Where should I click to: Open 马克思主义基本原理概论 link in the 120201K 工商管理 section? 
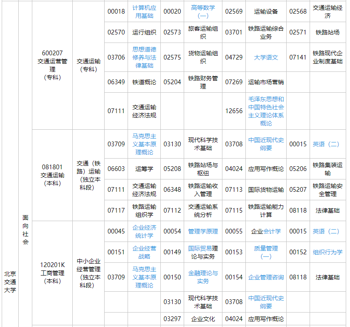click(144, 277)
